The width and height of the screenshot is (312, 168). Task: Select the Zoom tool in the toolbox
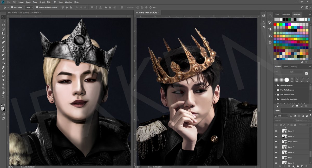coord(3,97)
